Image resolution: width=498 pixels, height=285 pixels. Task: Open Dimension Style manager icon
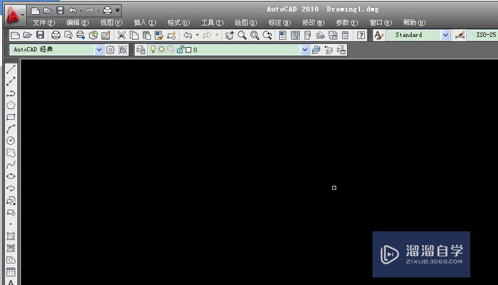(x=459, y=35)
